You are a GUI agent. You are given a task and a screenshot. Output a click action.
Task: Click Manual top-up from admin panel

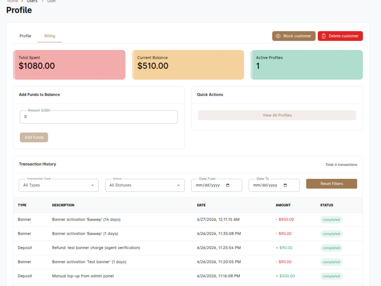83,276
